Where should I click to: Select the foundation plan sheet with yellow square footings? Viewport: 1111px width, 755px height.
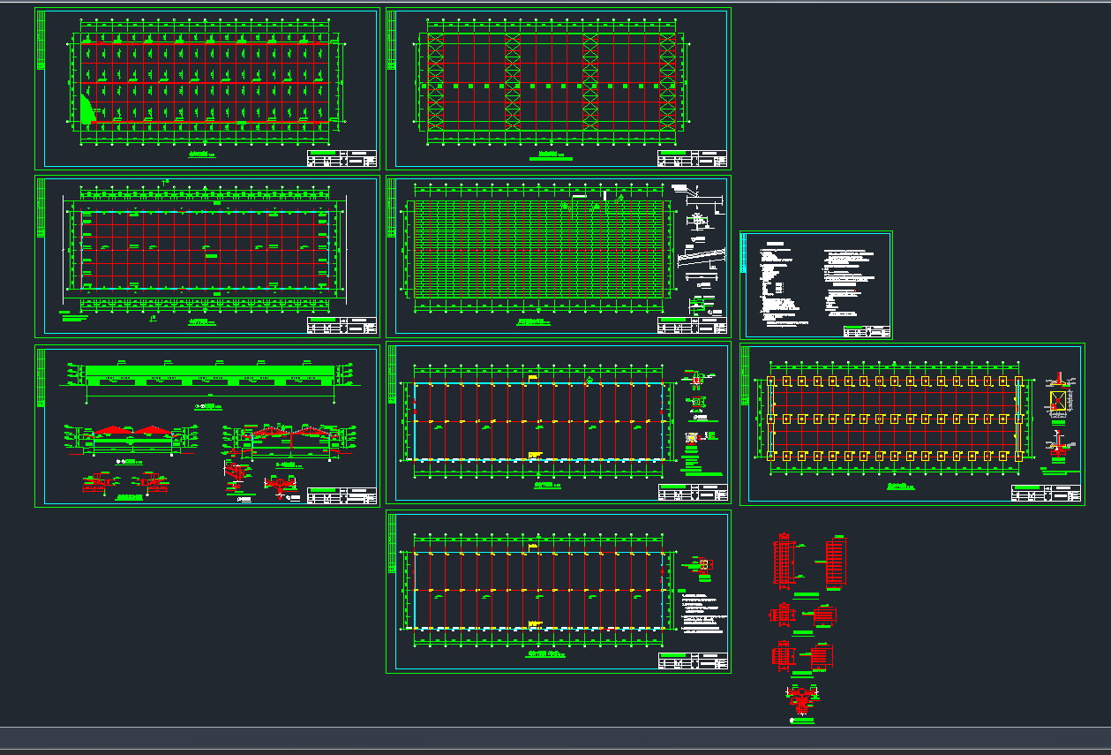tap(912, 425)
